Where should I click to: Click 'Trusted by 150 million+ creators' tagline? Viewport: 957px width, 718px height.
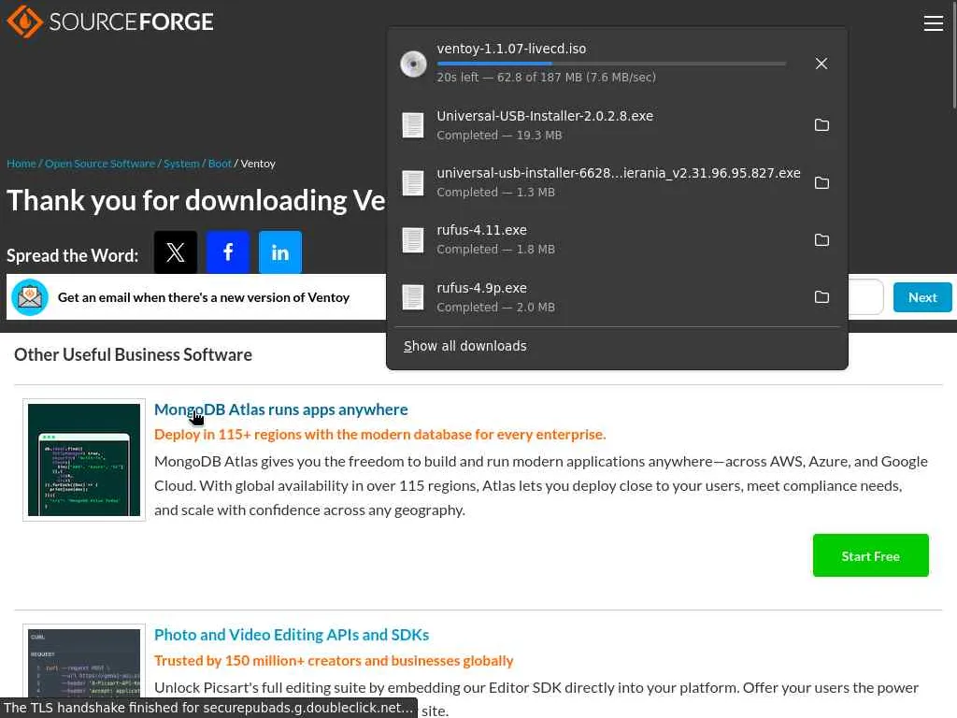[x=334, y=661]
